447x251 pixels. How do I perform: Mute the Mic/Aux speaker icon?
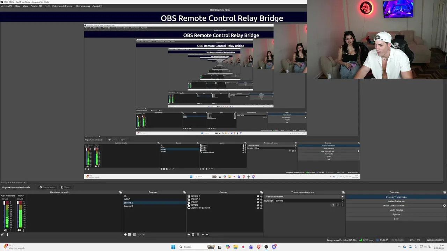pyautogui.click(x=19, y=230)
